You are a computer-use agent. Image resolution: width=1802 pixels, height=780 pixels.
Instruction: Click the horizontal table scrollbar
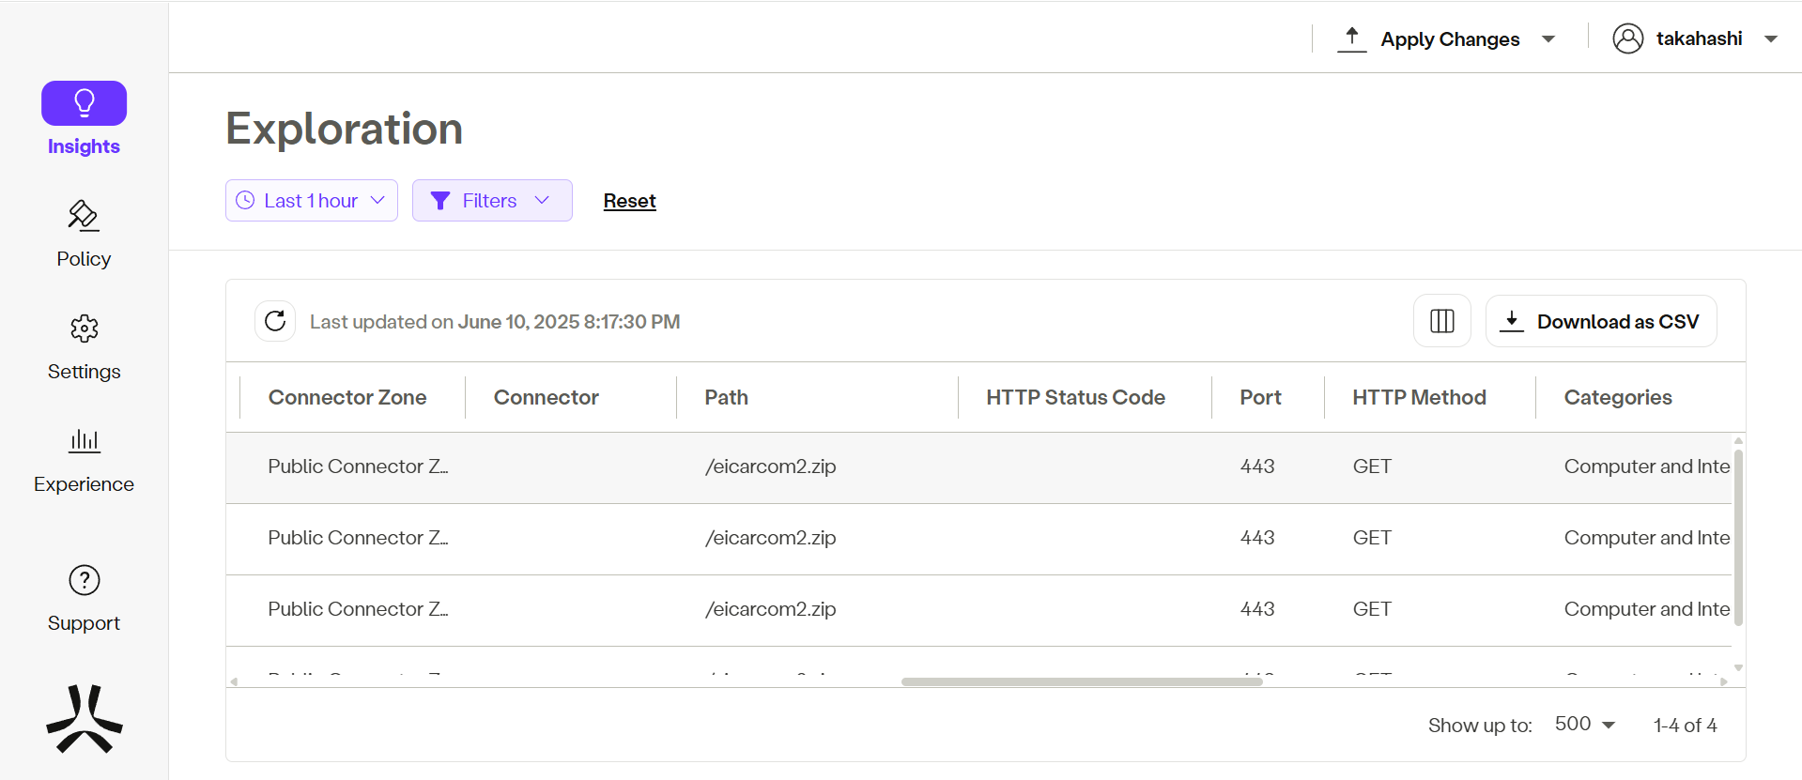[x=1081, y=681]
